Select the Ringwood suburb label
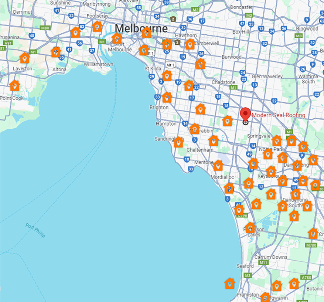This screenshot has width=324, height=302. [307, 28]
